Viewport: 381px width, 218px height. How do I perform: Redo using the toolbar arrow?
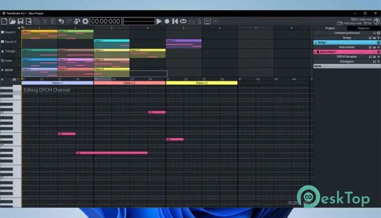click(x=69, y=21)
